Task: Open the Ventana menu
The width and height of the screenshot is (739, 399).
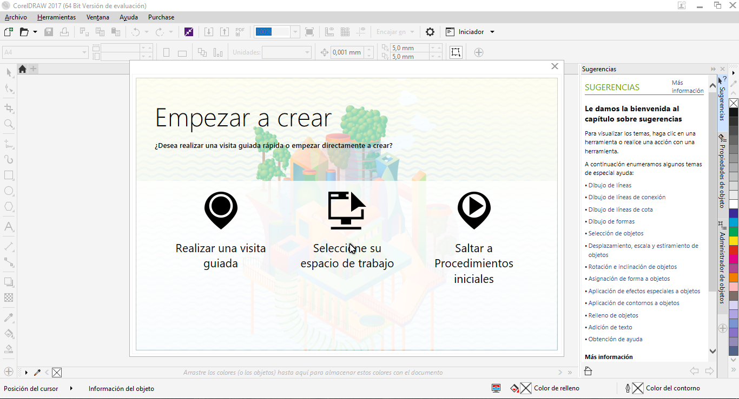Action: 98,17
